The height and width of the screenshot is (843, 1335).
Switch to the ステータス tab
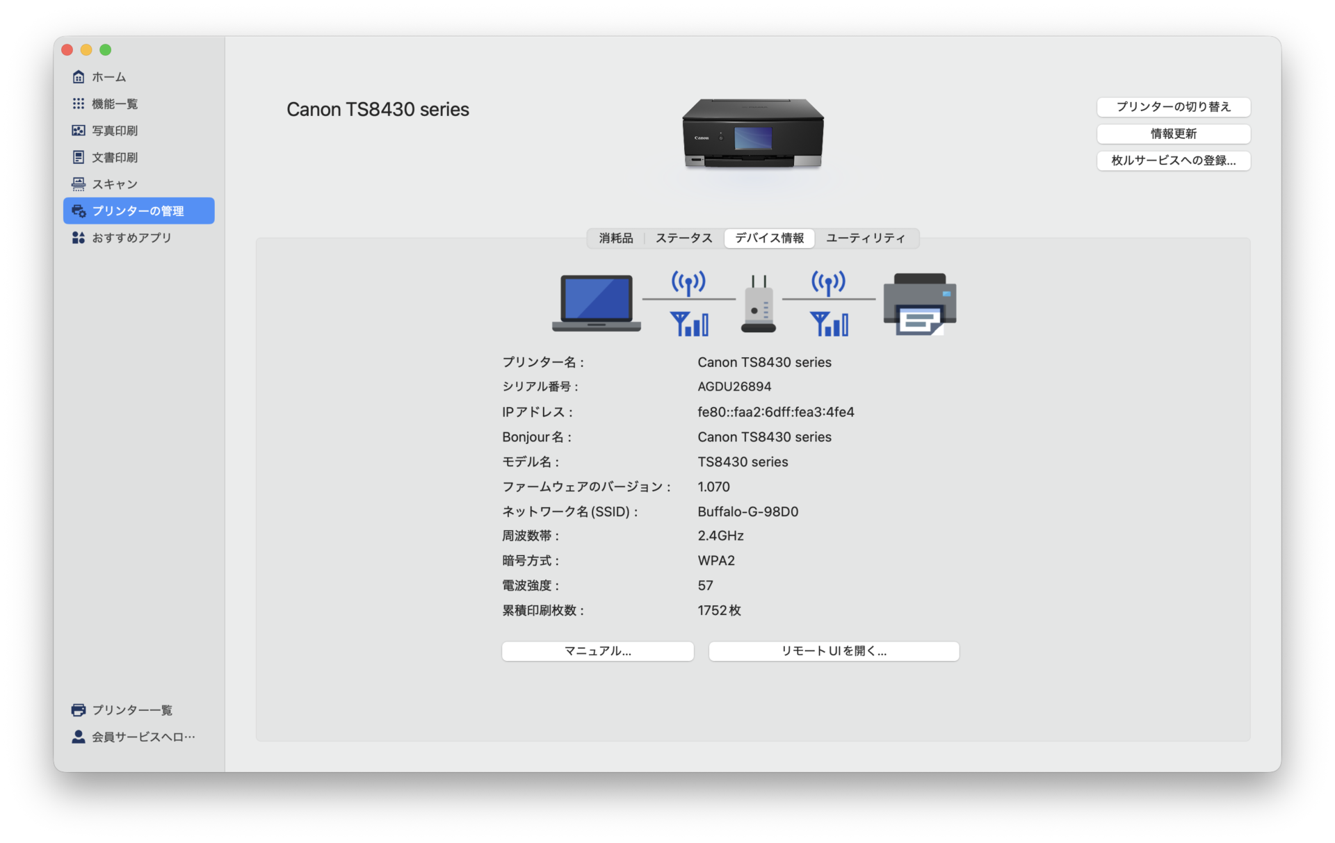pos(683,238)
